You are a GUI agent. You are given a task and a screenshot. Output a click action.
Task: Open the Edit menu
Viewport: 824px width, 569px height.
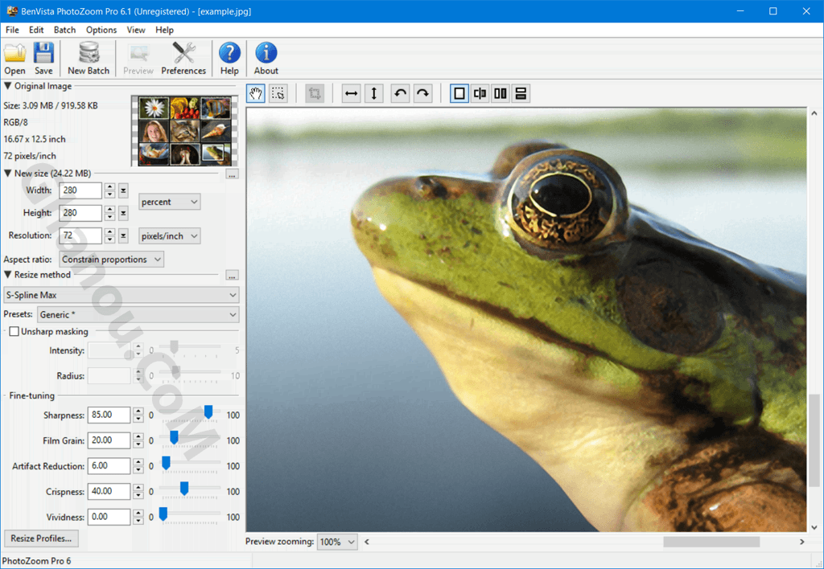36,30
